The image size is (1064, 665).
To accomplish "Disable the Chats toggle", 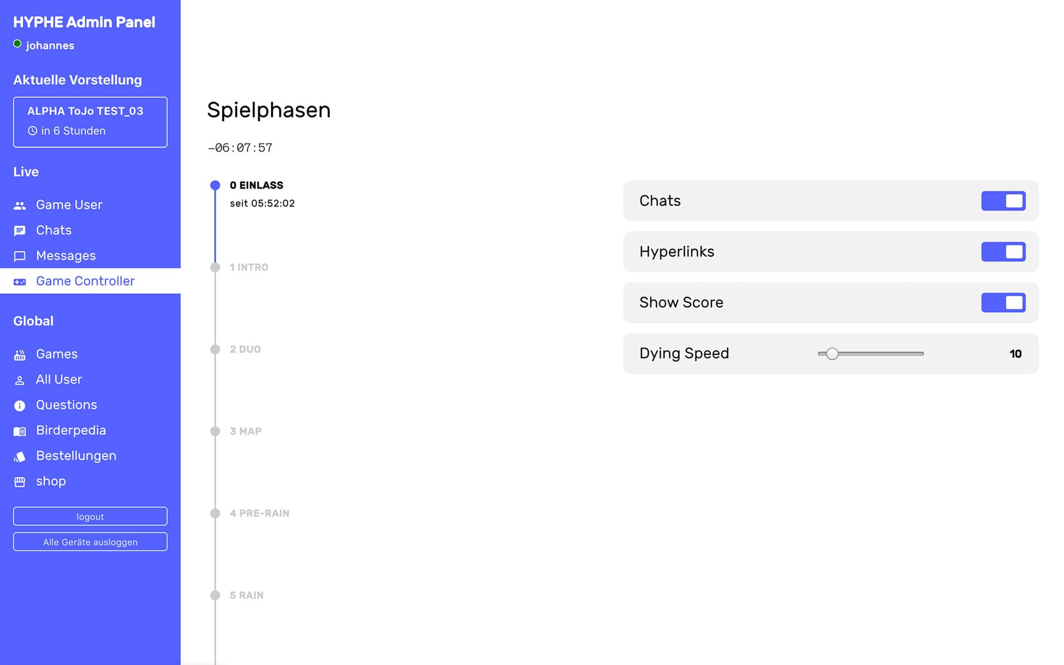I will click(x=1003, y=201).
